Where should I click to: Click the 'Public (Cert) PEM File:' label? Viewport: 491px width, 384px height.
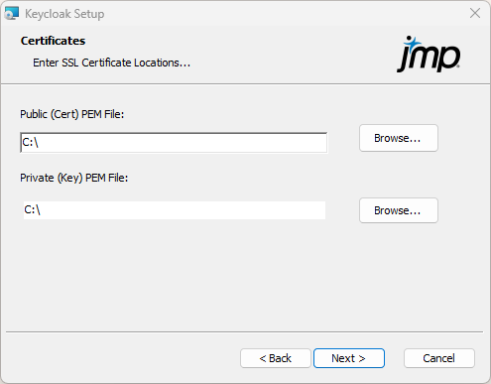click(x=72, y=114)
